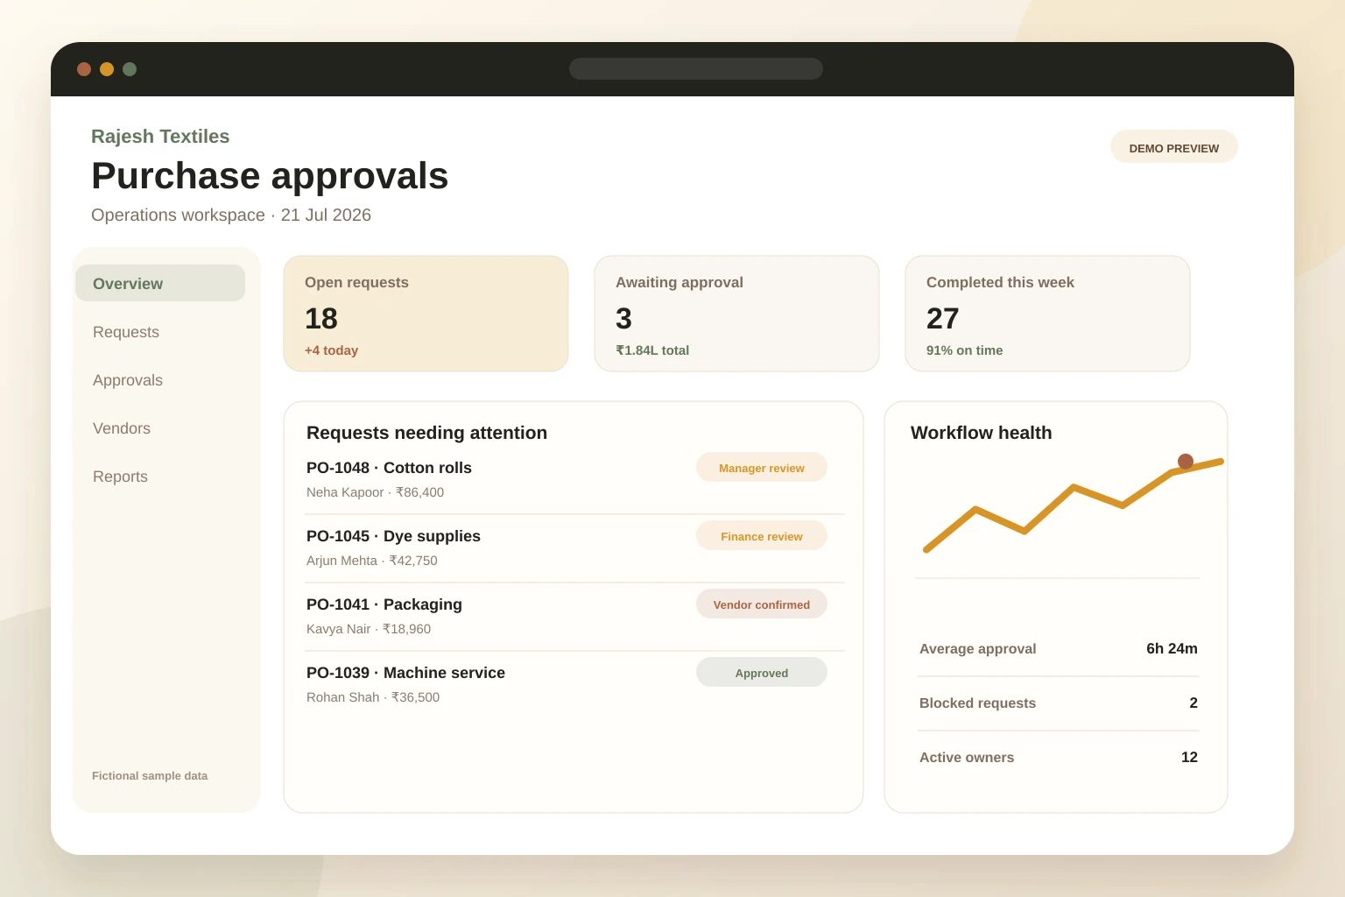
Task: Open PO-1039 · Machine service request
Action: 405,673
